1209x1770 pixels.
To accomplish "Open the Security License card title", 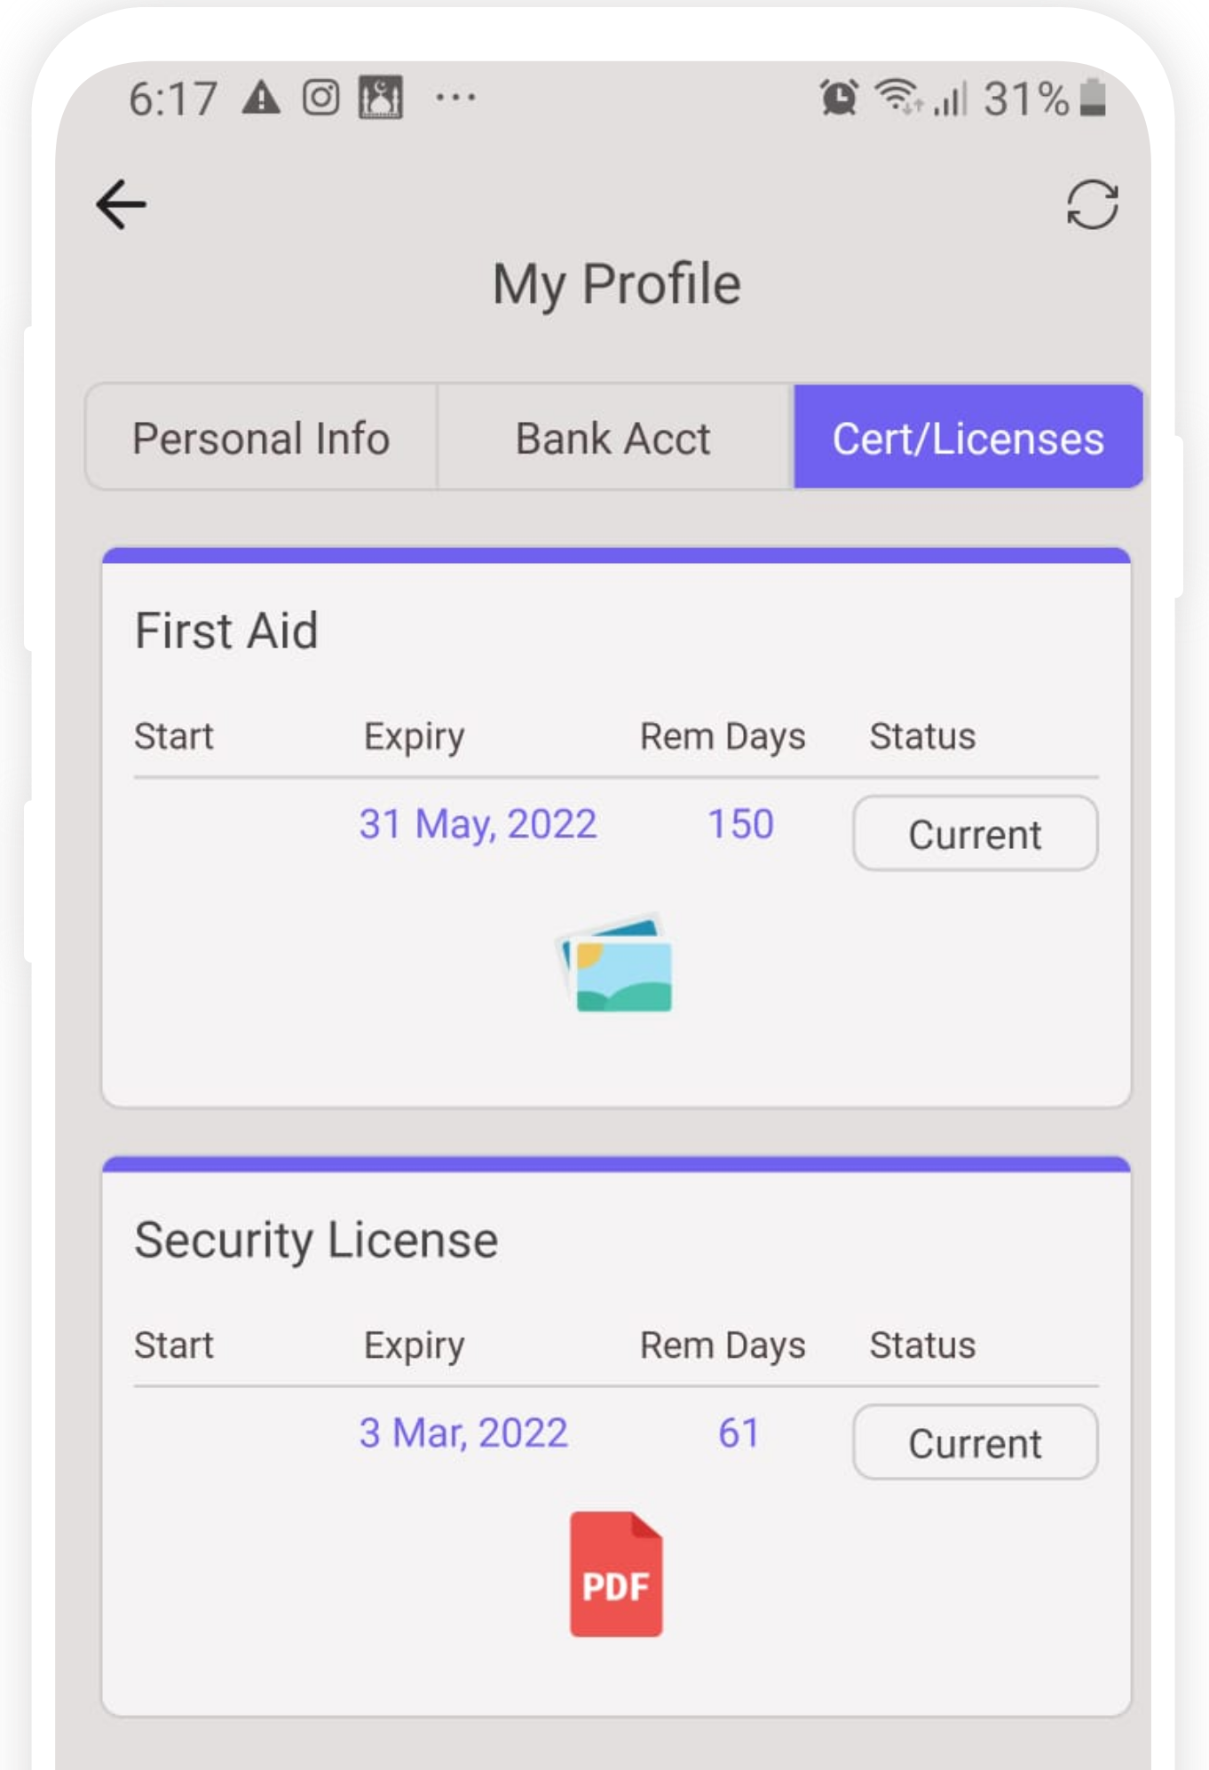I will 316,1241.
